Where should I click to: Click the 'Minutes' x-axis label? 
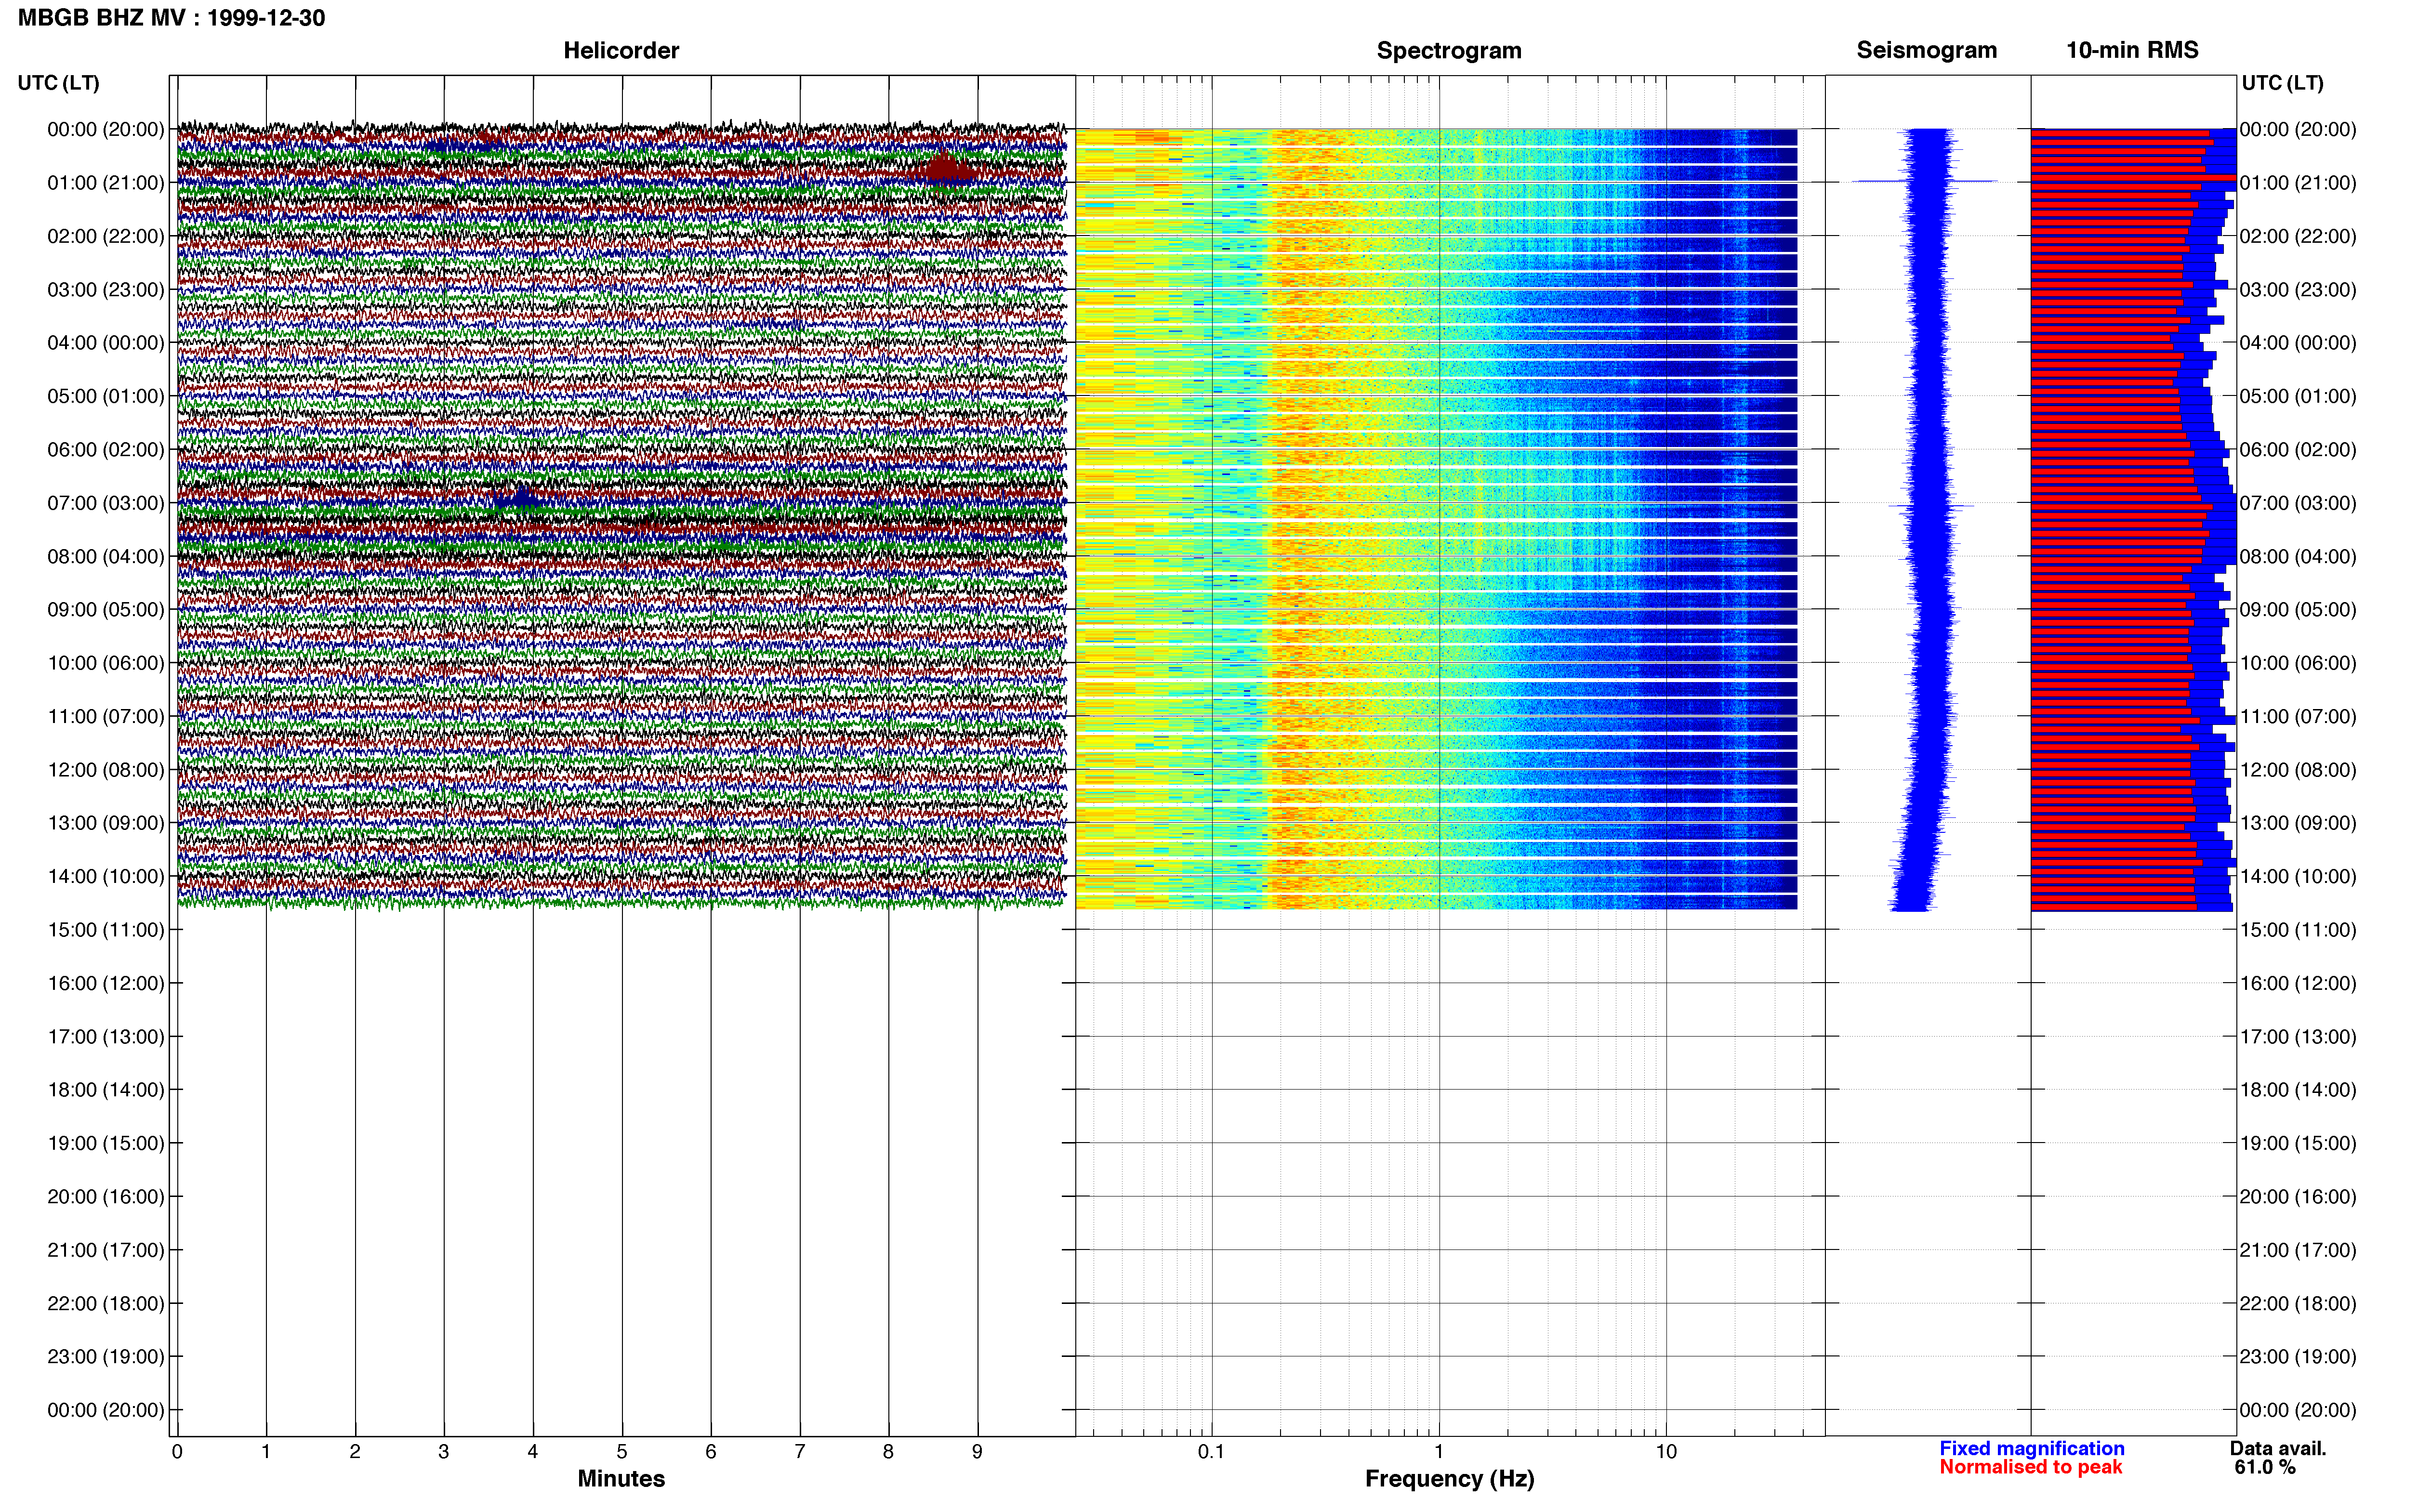click(621, 1478)
